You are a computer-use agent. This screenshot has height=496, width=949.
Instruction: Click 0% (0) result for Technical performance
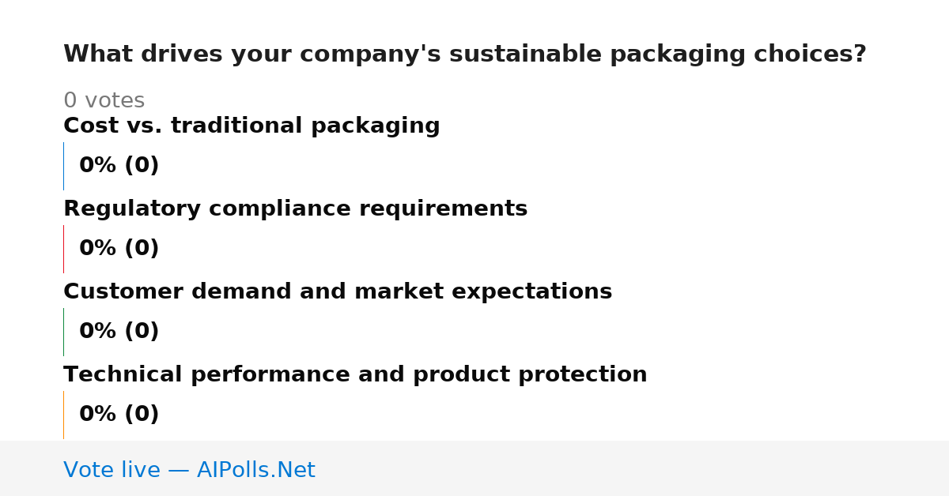coord(119,415)
